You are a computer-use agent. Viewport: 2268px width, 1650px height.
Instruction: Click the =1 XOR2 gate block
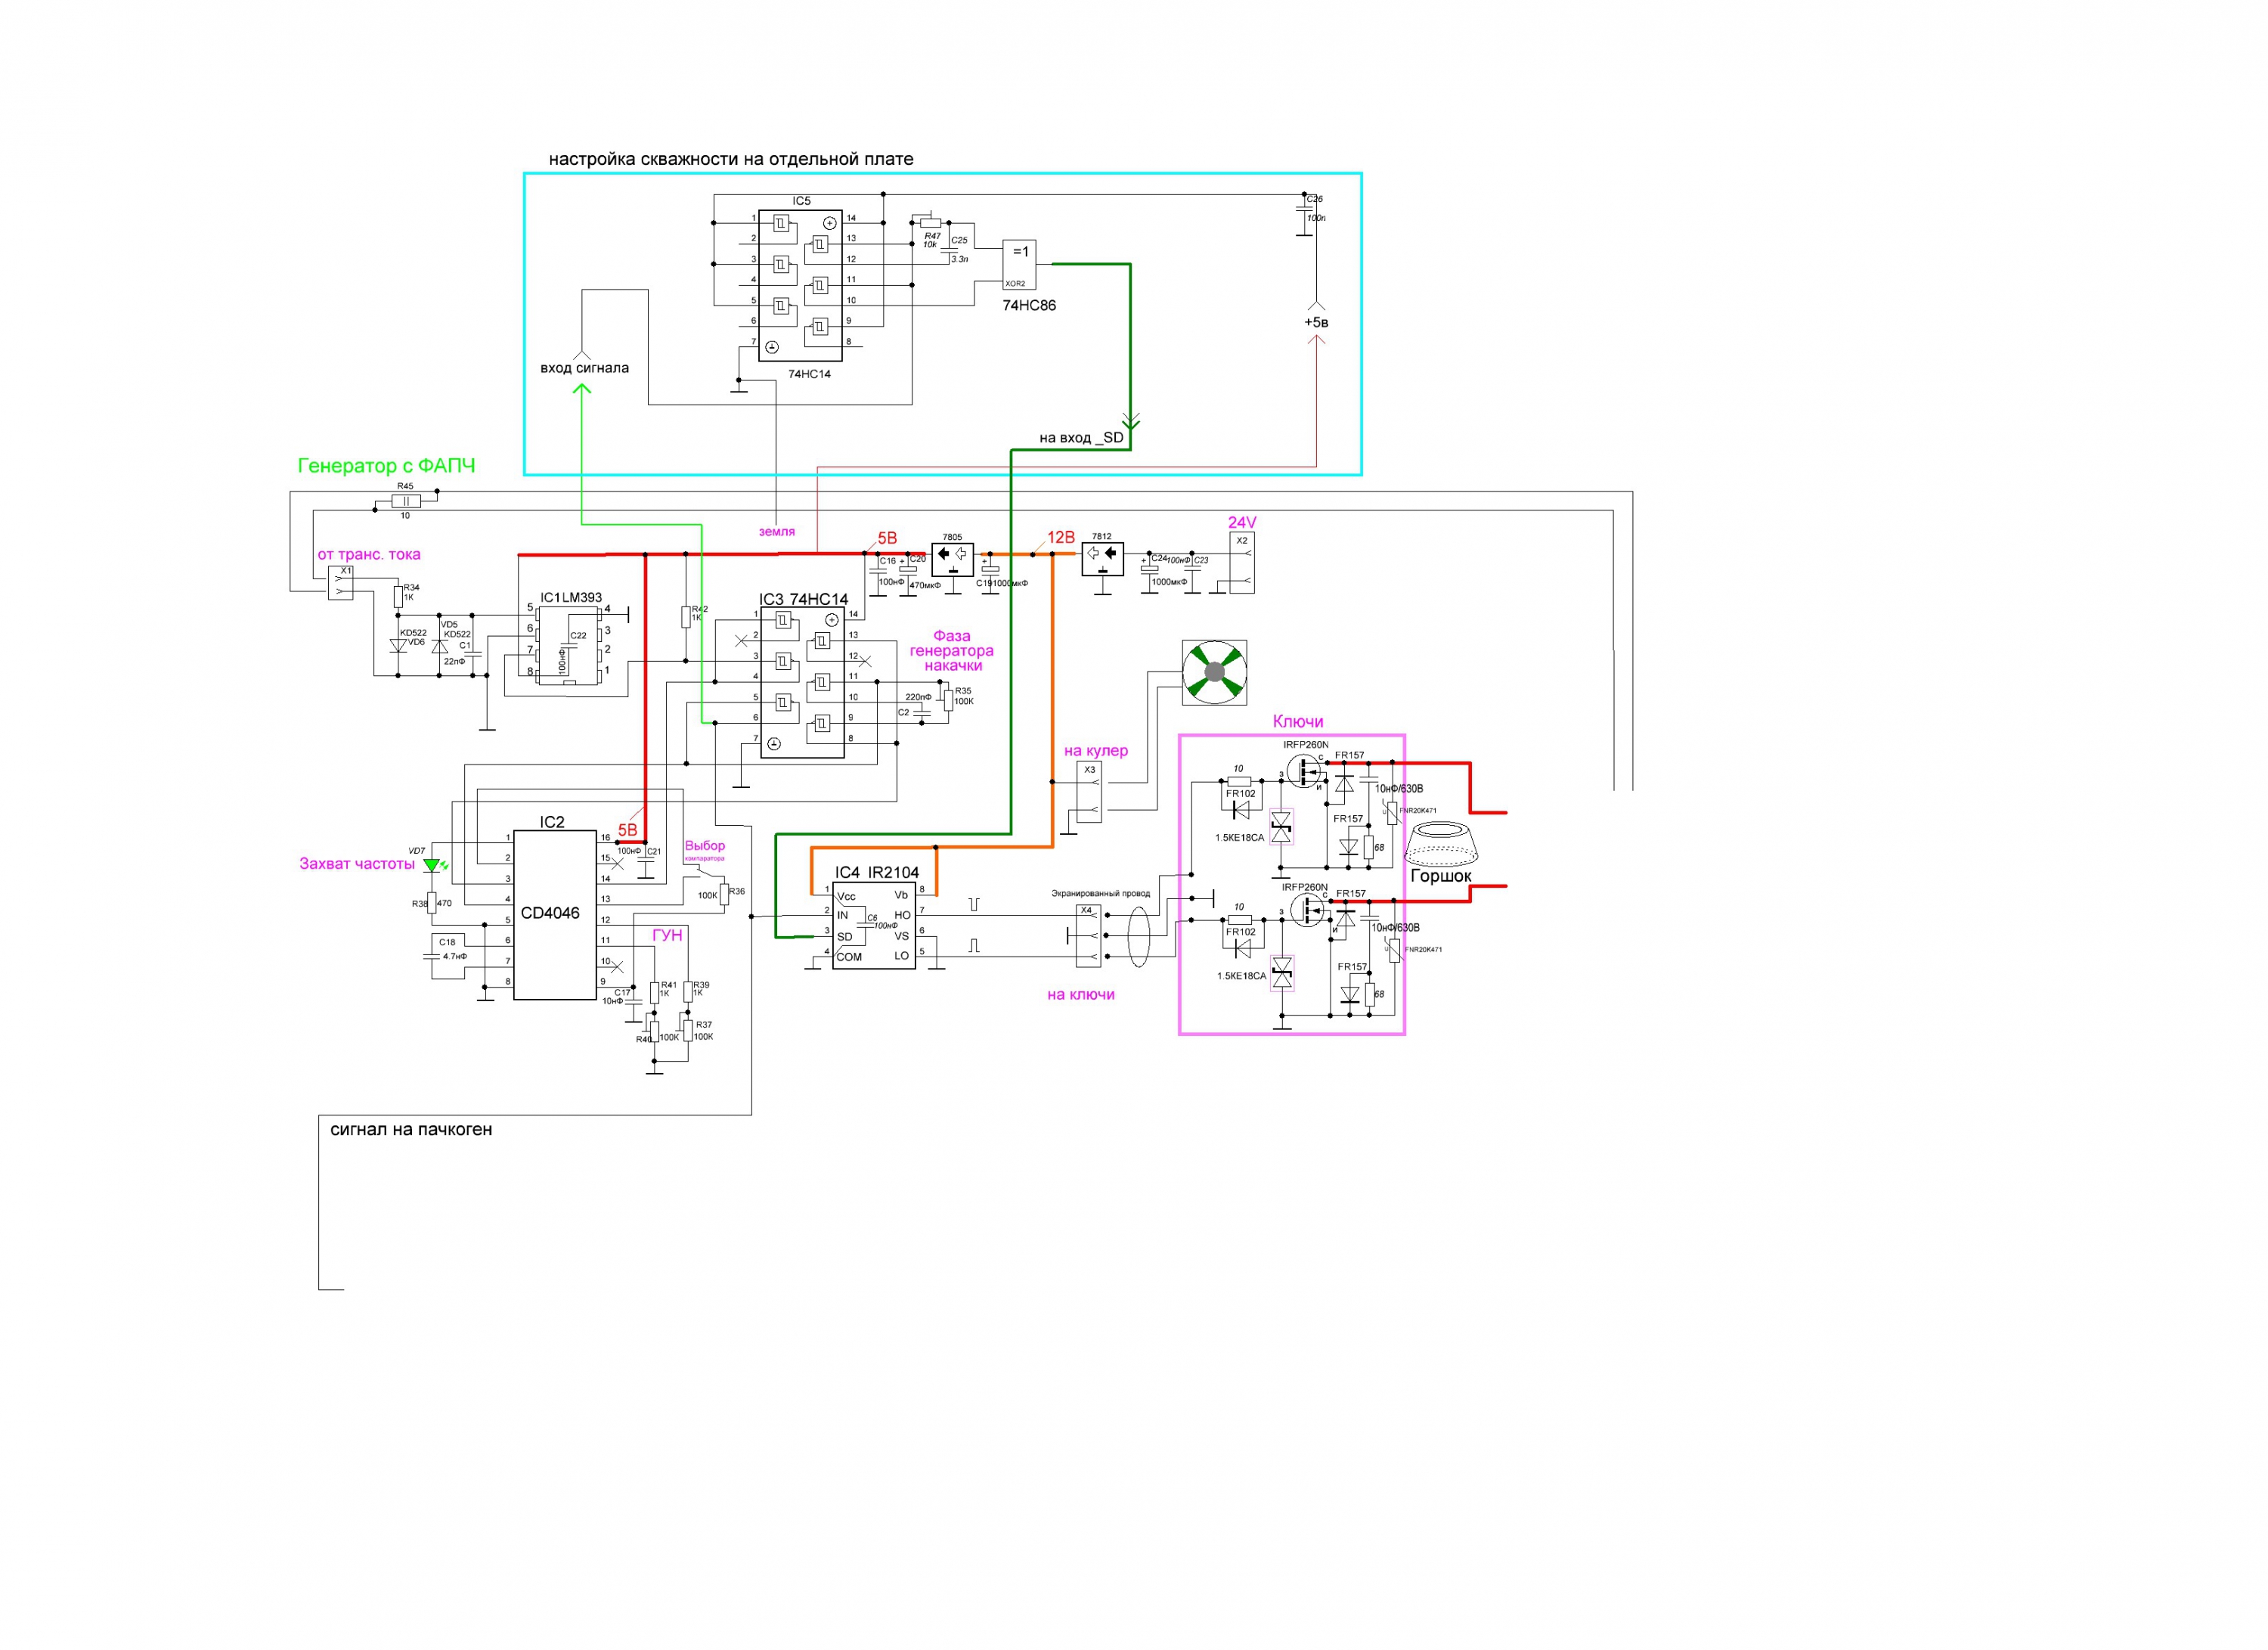(1019, 265)
